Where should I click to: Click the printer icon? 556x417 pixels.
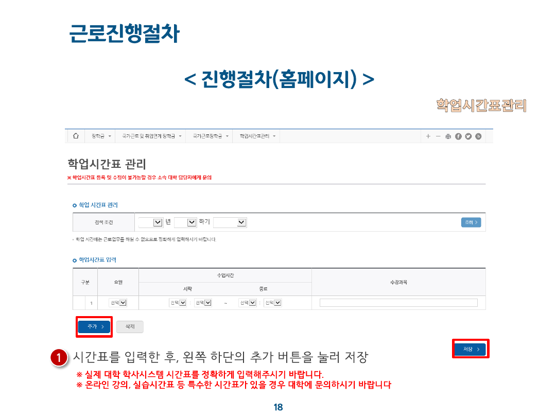click(448, 136)
